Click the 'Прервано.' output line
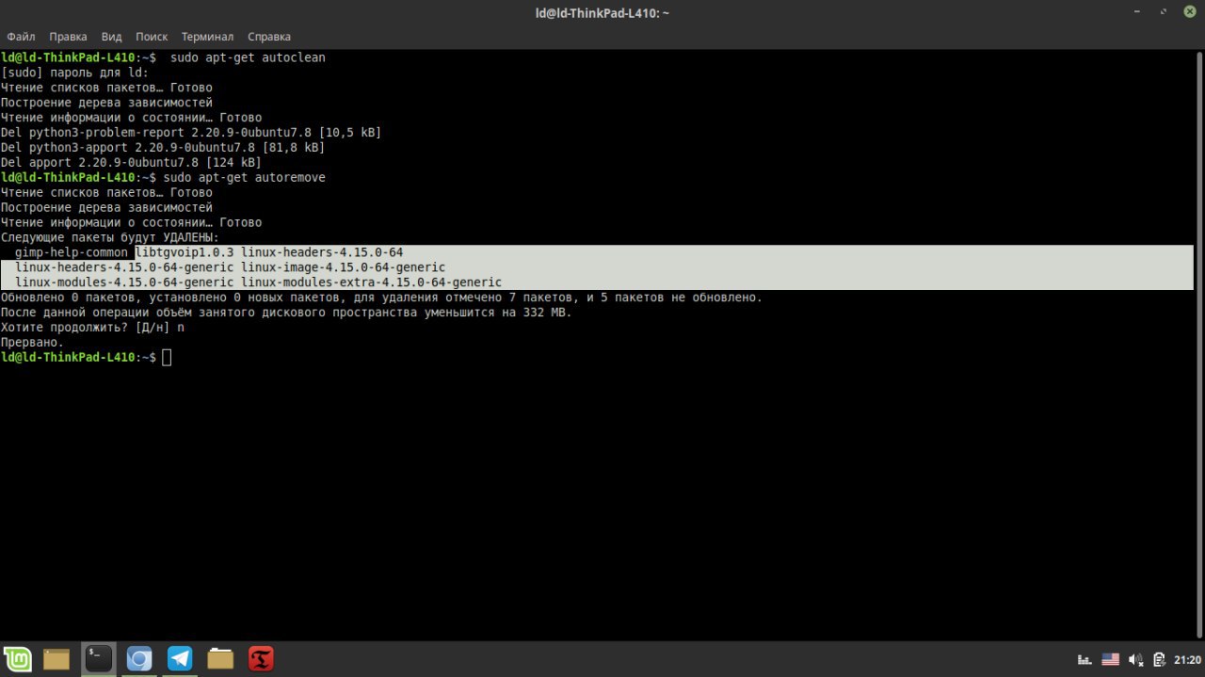 32,343
